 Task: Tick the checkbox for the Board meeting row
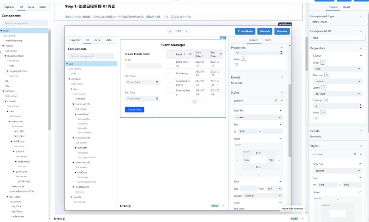click(170, 63)
